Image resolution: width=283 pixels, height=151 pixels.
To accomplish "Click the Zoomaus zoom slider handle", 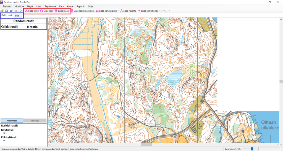I will (x=252, y=149).
